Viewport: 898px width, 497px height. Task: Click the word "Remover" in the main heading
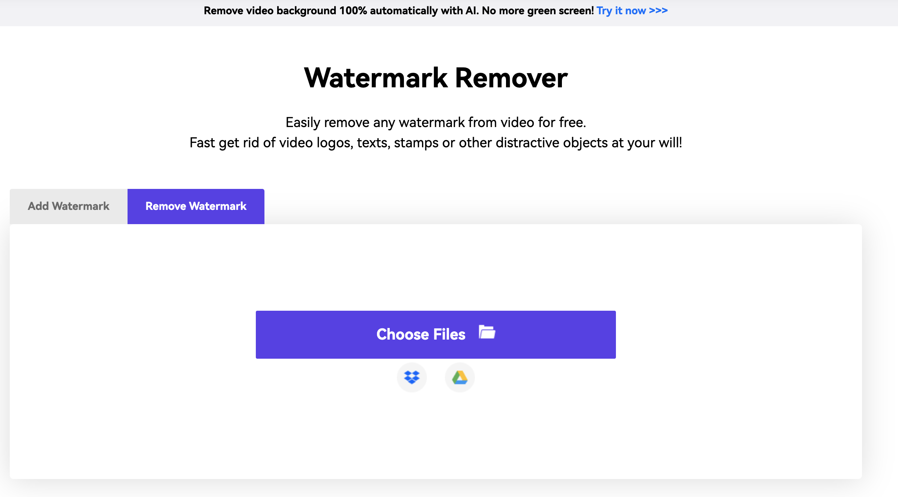coord(511,78)
